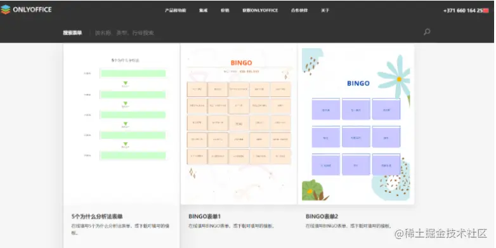Click the red language flag icon
This screenshot has width=496, height=248.
486,10
